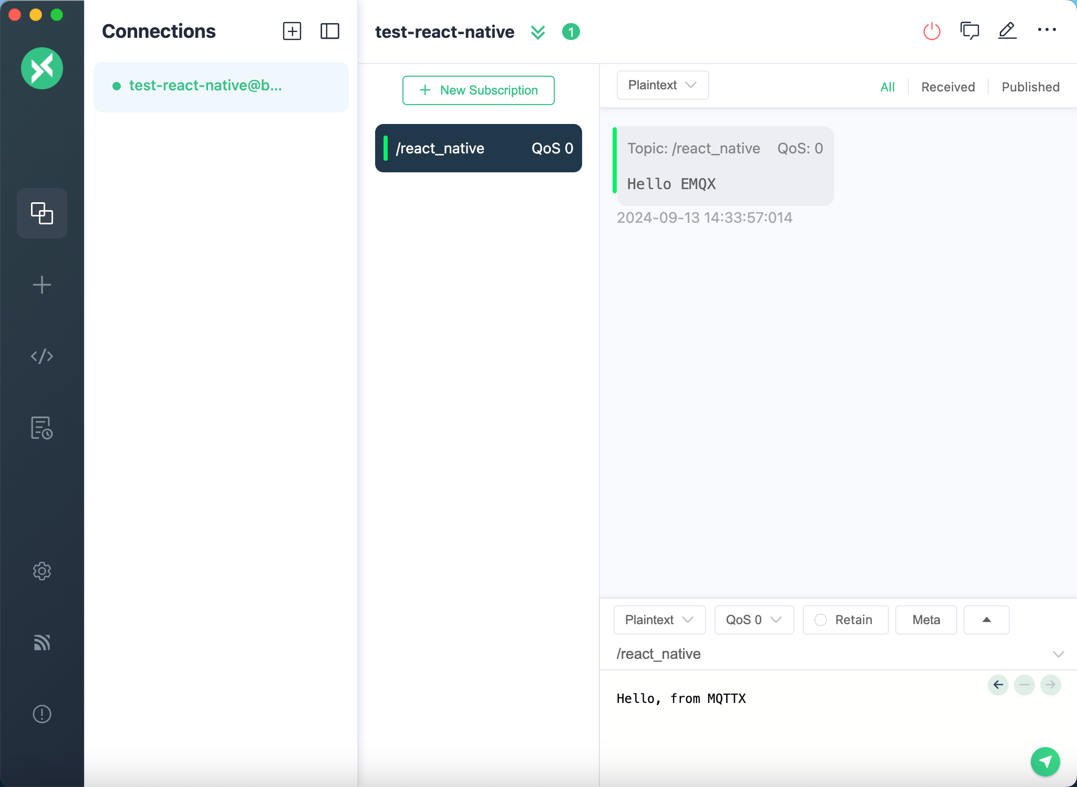Switch to the Received messages tab
1077x787 pixels.
tap(947, 87)
